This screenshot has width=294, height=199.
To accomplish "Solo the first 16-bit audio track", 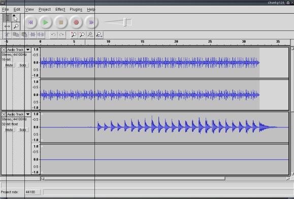I will coord(23,65).
